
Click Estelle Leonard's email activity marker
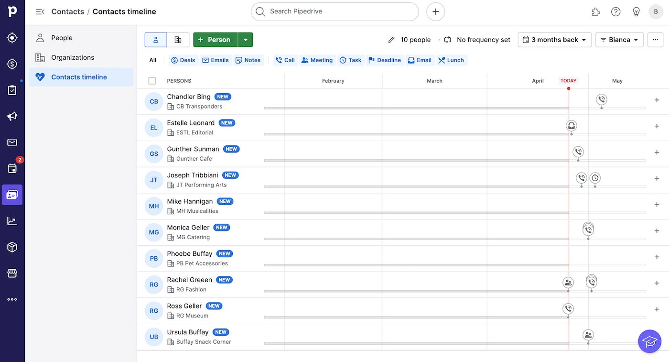point(572,126)
